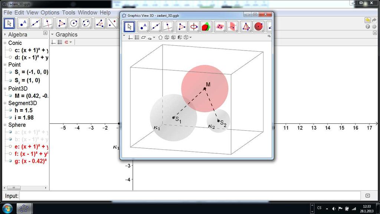This screenshot has width=380, height=214.
Task: Click in the Input field
Action: (x=190, y=195)
